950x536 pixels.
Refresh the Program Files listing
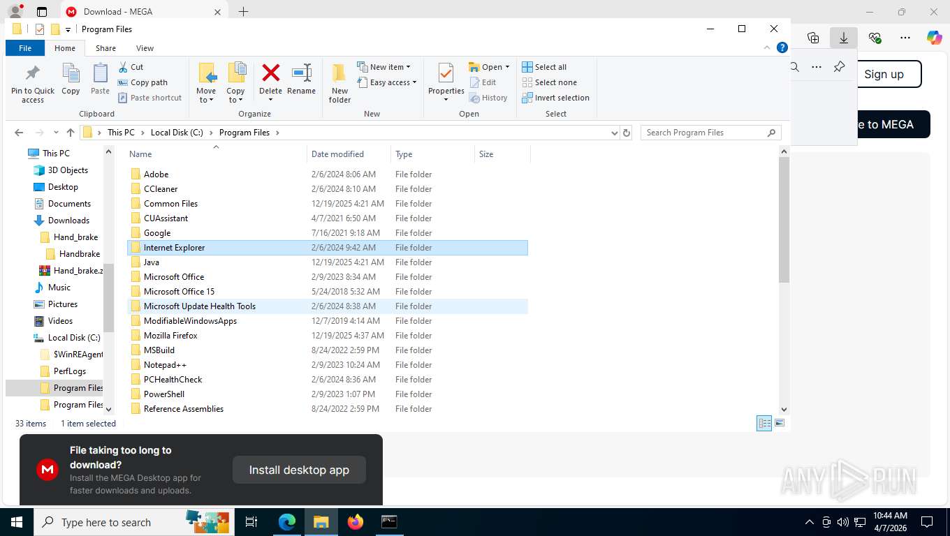627,133
